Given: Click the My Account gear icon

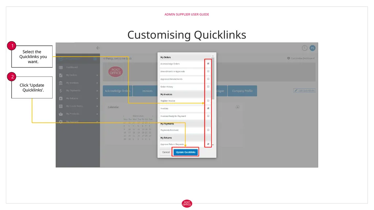Looking at the screenshot, I should (x=61, y=122).
